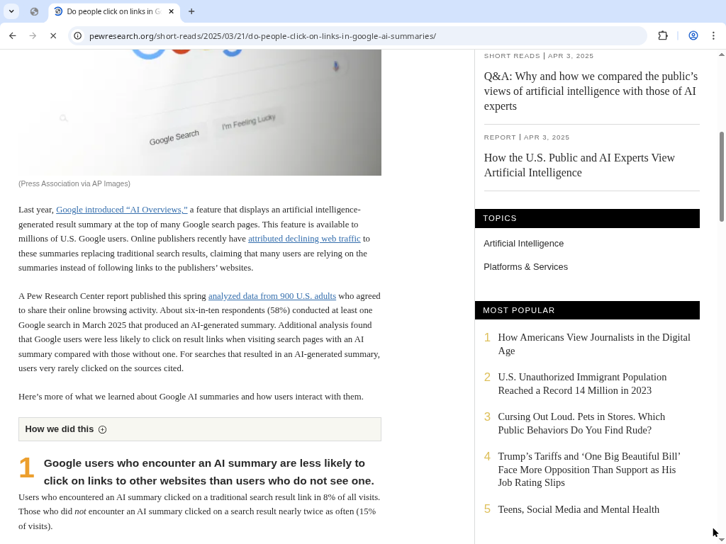This screenshot has width=726, height=544.
Task: Click the 'MOST POPULAR' section header
Action: coord(587,310)
